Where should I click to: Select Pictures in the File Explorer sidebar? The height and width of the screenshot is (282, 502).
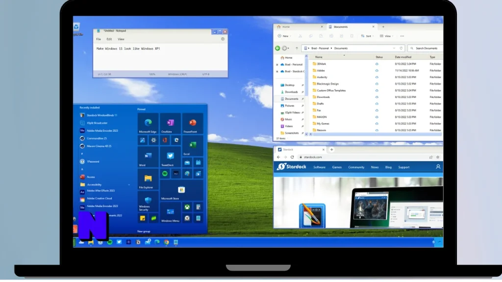(289, 106)
